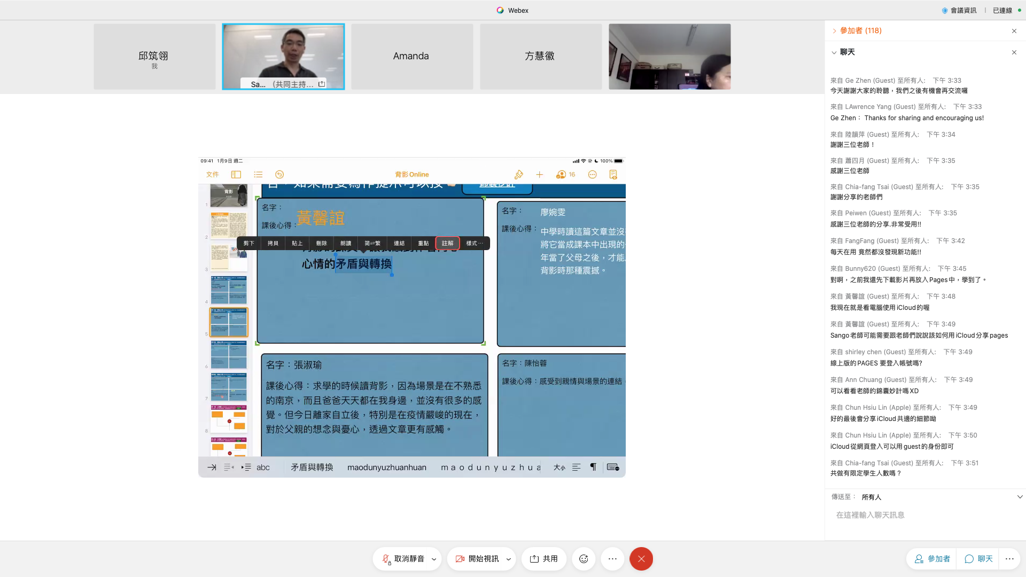The width and height of the screenshot is (1026, 577).
Task: Open the 傳送至 所有人 recipient dropdown
Action: pos(1020,497)
